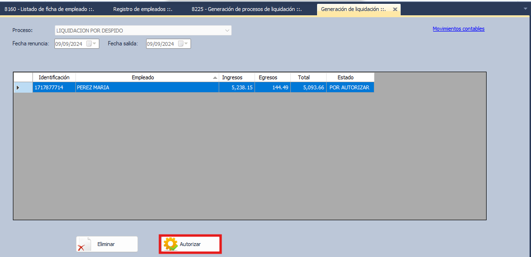Expand the Proceso dropdown
The height and width of the screenshot is (257, 531).
click(x=227, y=31)
